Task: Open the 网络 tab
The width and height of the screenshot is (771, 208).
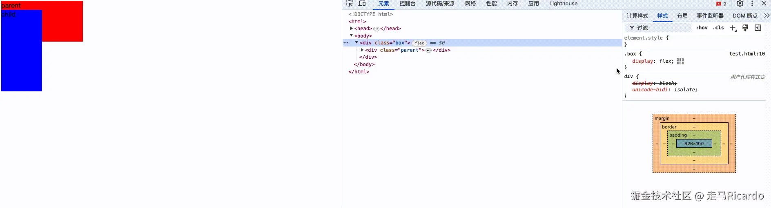Action: click(470, 4)
